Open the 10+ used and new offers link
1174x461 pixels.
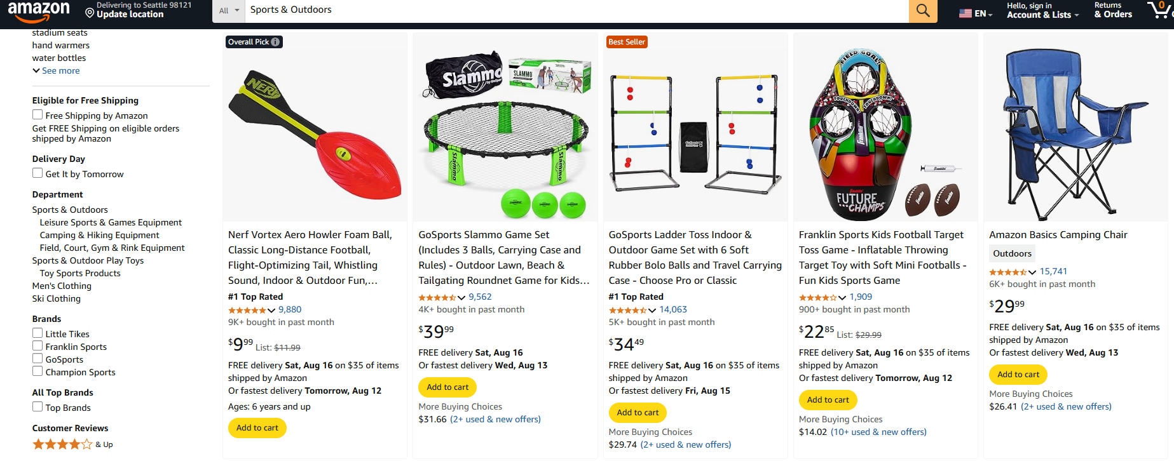click(878, 432)
